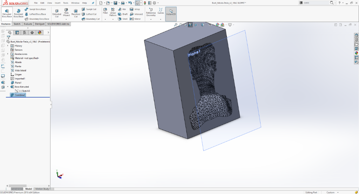Click Swept Boss/Base in the ribbon
The width and height of the screenshot is (359, 194).
[35, 9]
